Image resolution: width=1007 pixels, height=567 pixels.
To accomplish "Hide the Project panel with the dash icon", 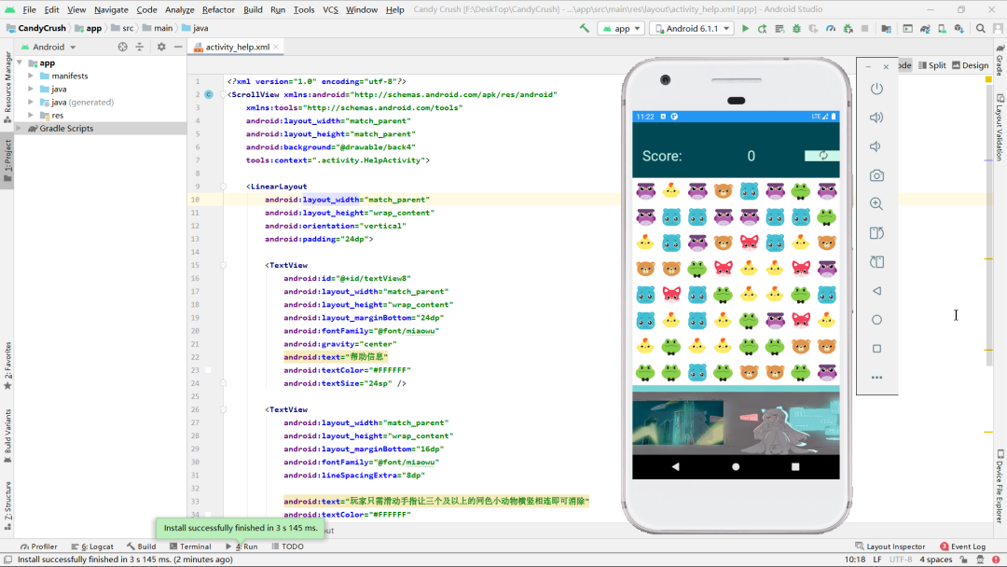I will (x=178, y=47).
